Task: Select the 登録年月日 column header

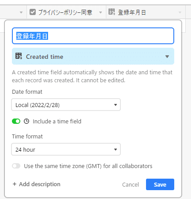Action: click(146, 12)
